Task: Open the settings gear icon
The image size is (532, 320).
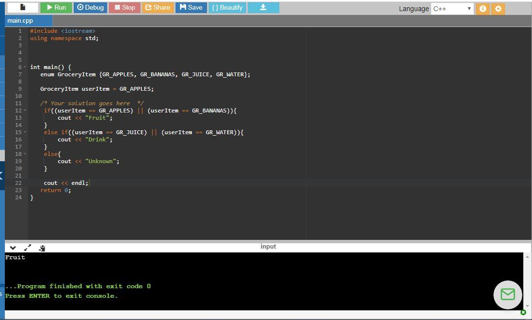Action: [x=498, y=9]
